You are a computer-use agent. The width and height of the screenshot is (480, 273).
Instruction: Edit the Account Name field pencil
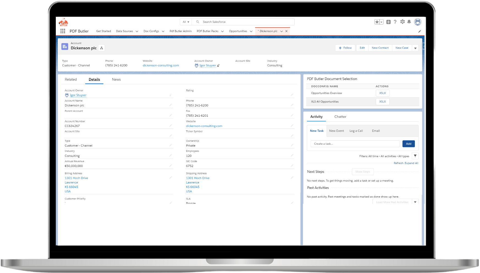point(170,105)
